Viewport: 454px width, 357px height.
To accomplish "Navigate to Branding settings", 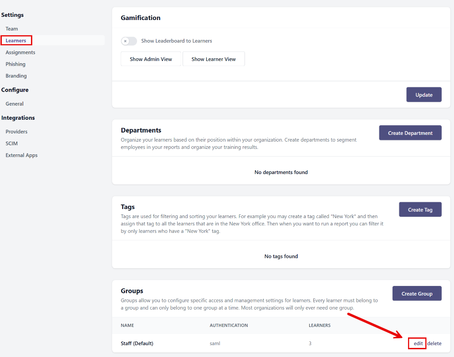I will coord(16,76).
